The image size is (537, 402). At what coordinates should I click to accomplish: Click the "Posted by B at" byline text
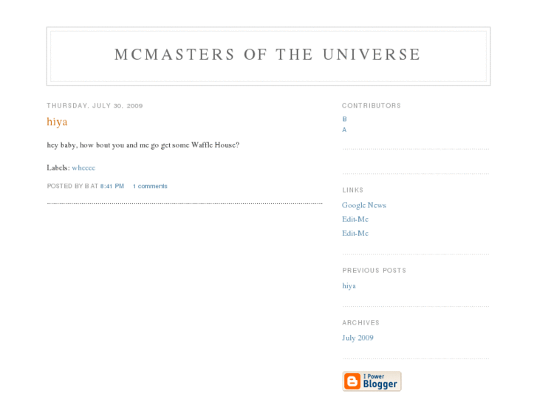tap(72, 186)
